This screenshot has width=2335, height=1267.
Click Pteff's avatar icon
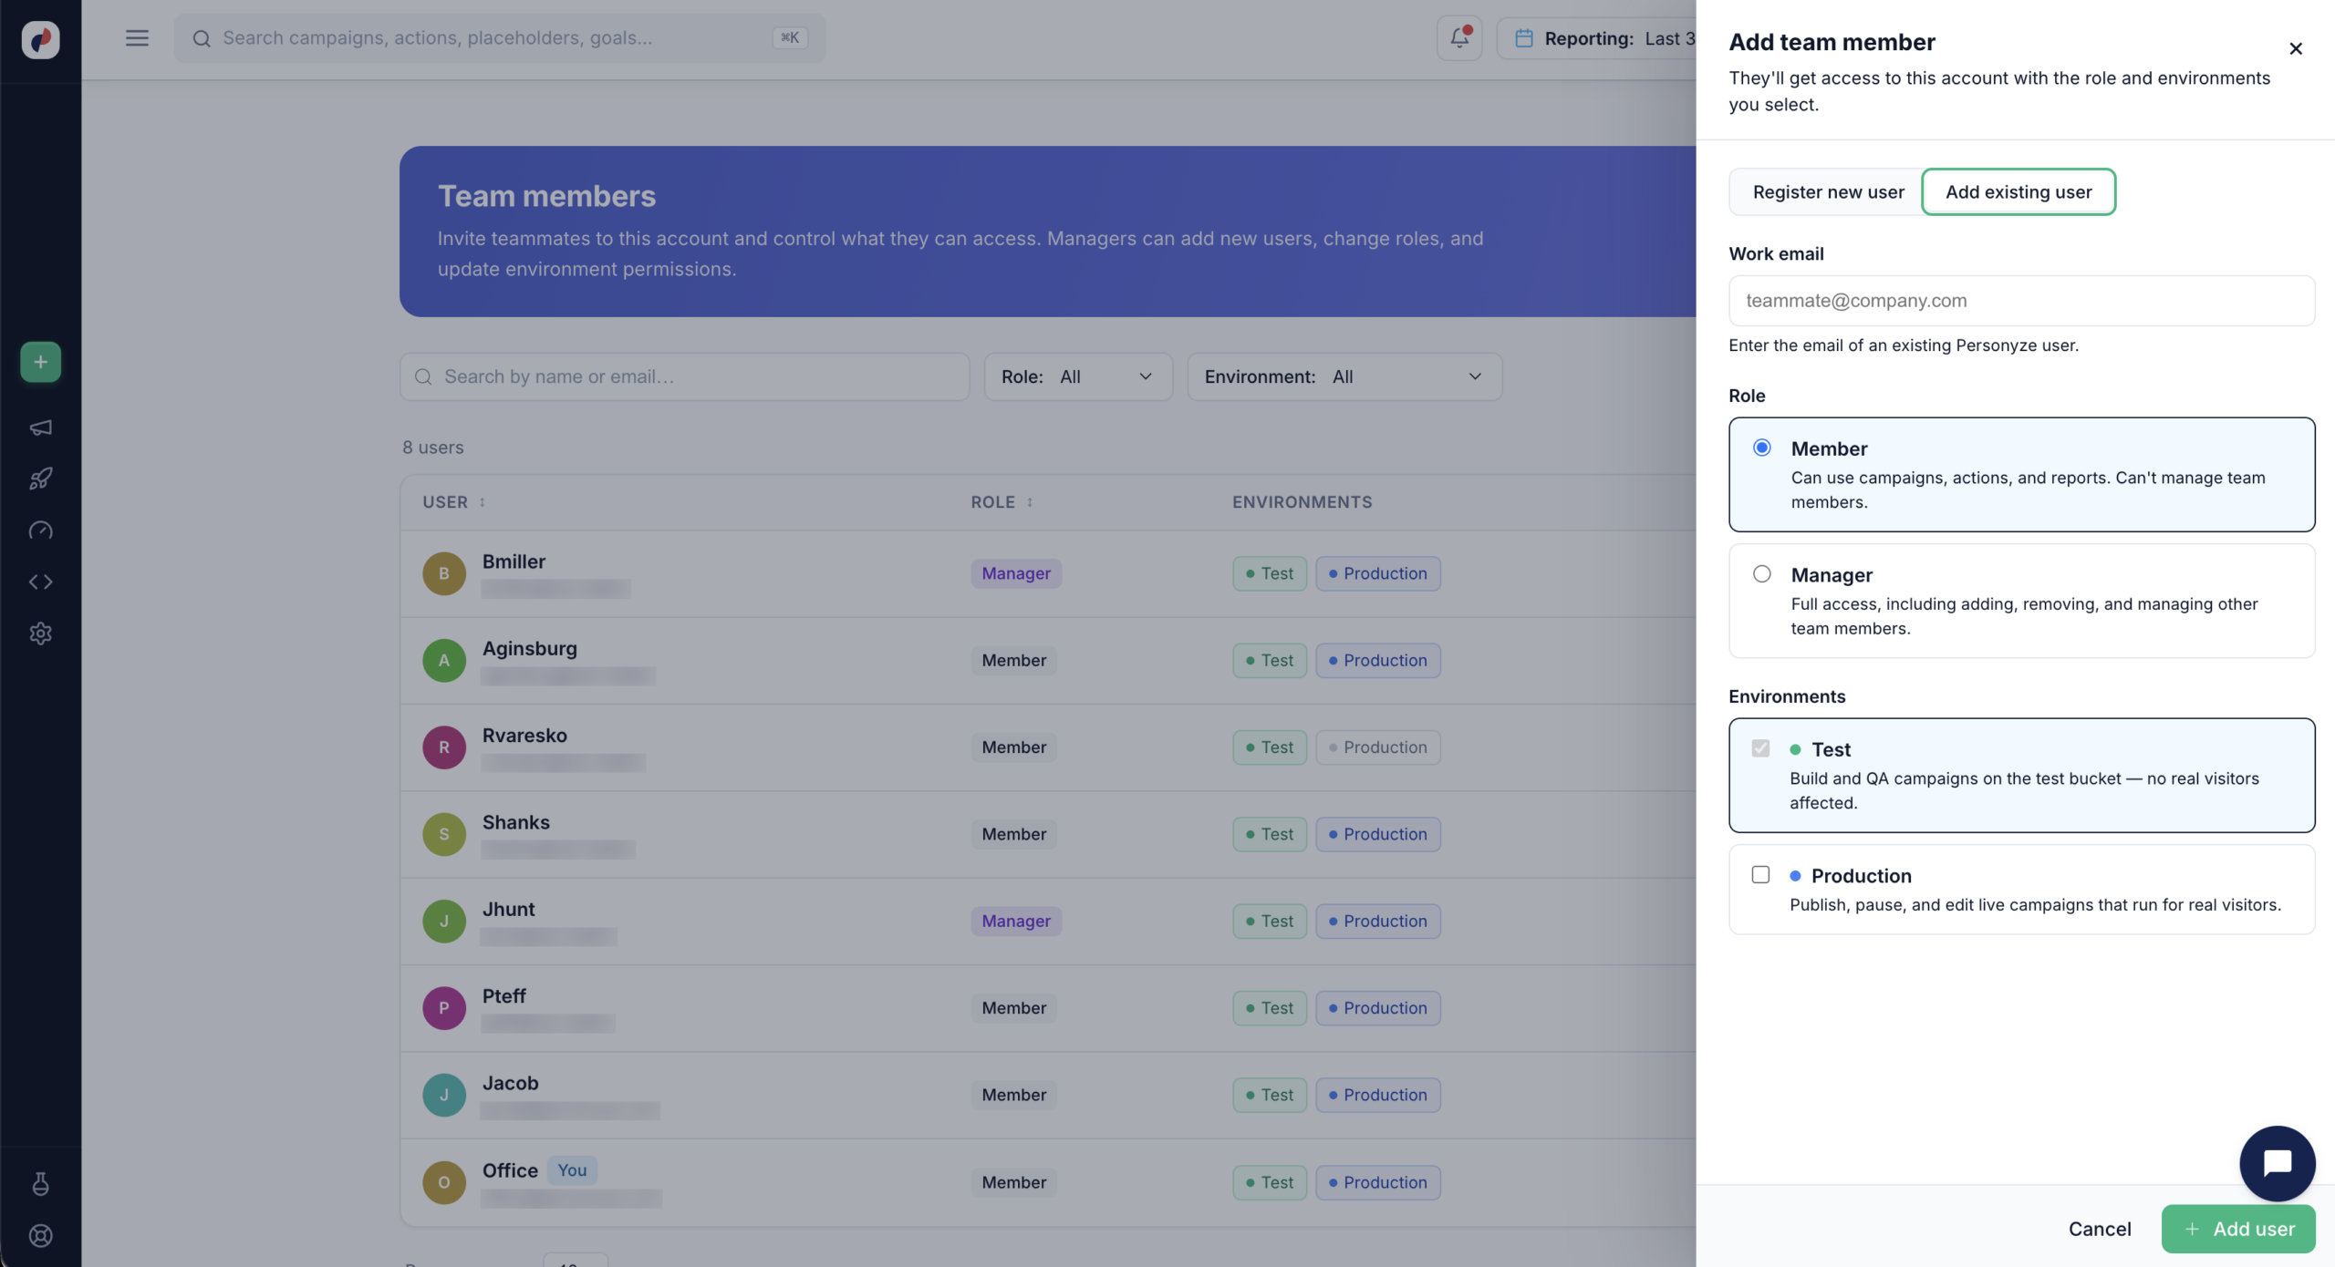click(x=444, y=1008)
